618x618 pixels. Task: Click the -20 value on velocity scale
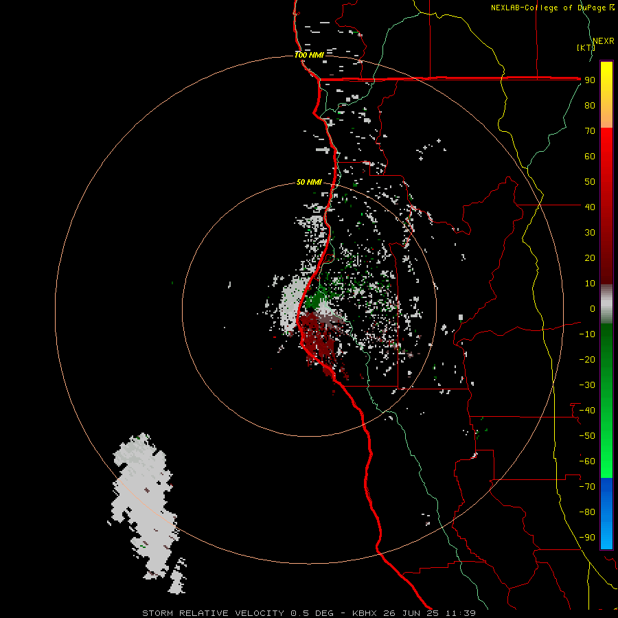[x=587, y=359]
